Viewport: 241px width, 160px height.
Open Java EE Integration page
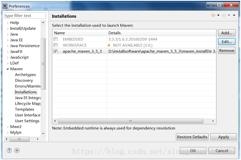tap(28, 98)
